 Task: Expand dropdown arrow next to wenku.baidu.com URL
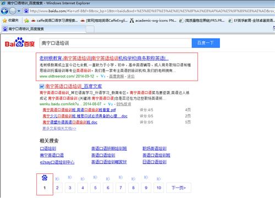pyautogui.click(x=105, y=104)
